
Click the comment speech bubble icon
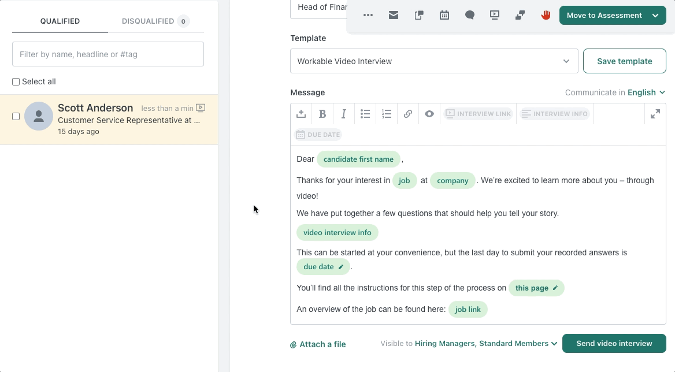point(470,15)
